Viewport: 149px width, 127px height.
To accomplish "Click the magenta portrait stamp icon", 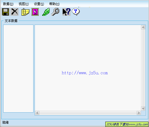I will pyautogui.click(x=35, y=12).
